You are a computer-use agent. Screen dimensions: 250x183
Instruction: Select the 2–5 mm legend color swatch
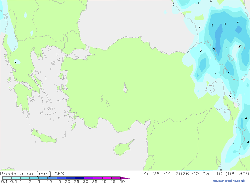point(34,178)
